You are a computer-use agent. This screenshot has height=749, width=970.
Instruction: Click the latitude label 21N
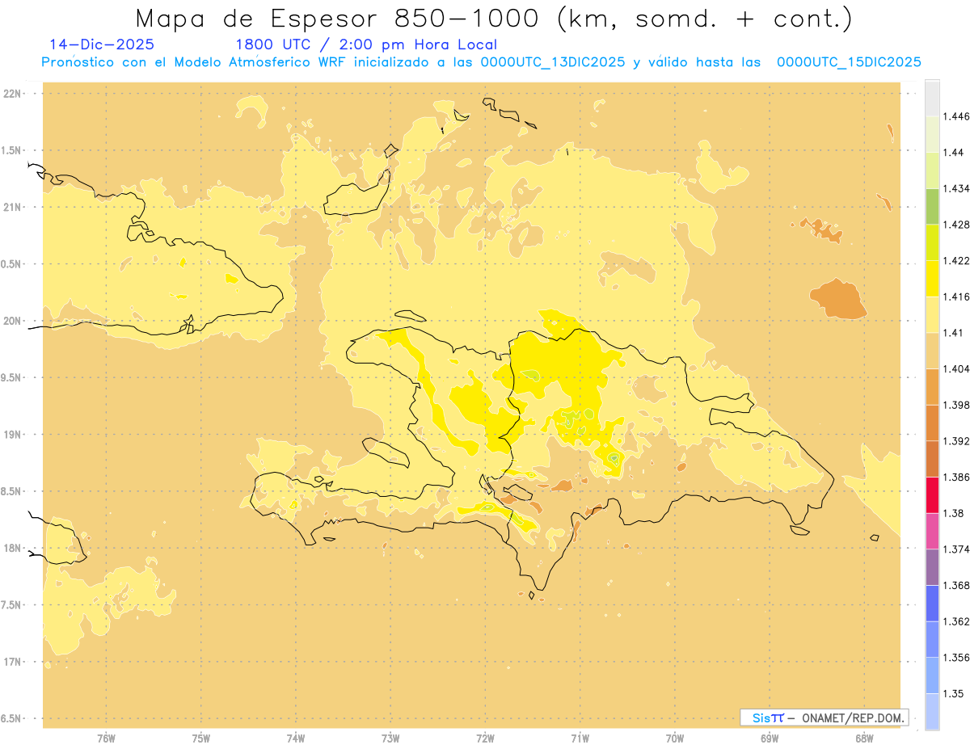coord(13,207)
